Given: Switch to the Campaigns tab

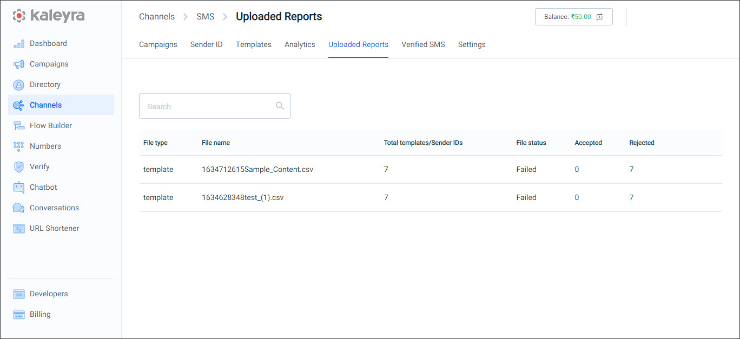Looking at the screenshot, I should 158,44.
